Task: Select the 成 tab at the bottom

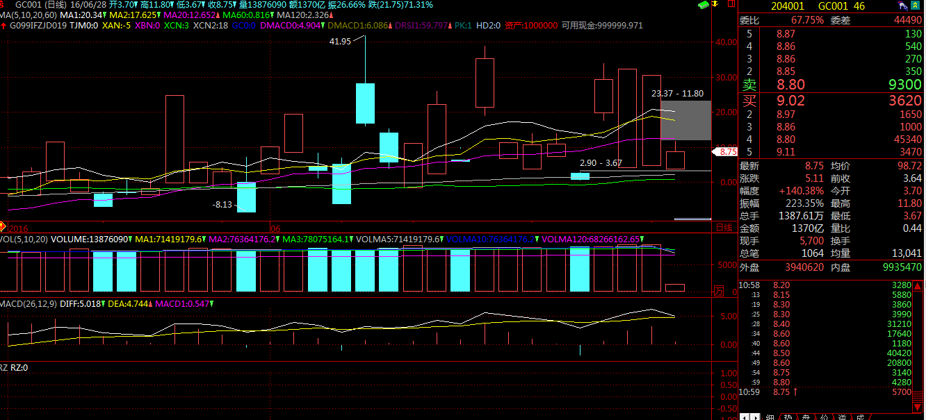Action: point(860,417)
